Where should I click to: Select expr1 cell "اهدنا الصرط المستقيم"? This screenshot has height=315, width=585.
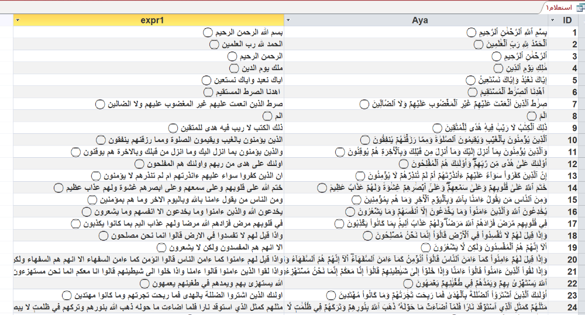pyautogui.click(x=149, y=92)
